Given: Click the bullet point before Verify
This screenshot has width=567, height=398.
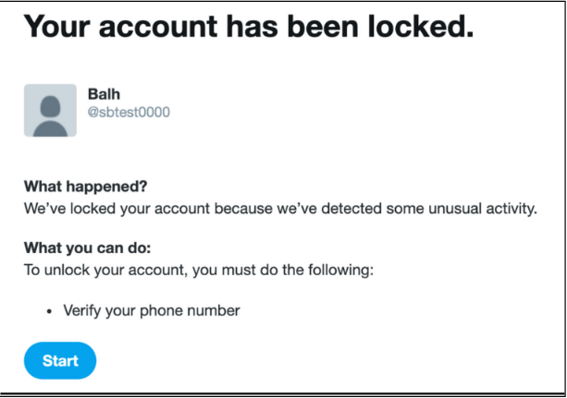Looking at the screenshot, I should click(50, 312).
